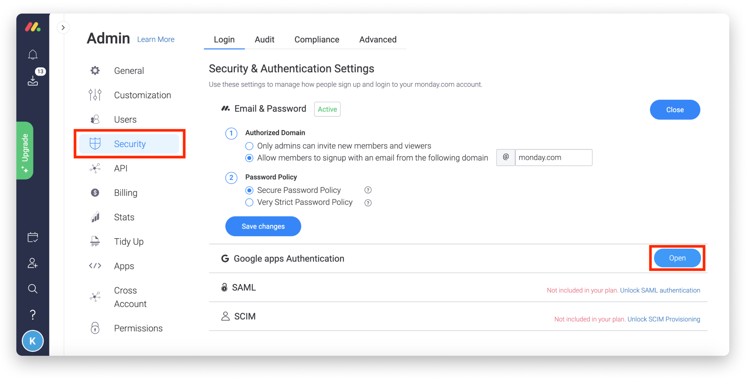746x381 pixels.
Task: Switch to the Login tab
Action: pyautogui.click(x=224, y=40)
